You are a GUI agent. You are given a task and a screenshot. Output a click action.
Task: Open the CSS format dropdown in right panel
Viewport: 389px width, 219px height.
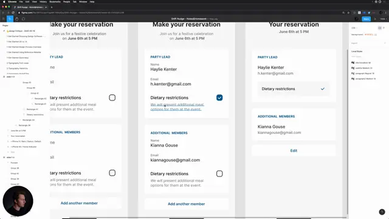tap(354, 28)
